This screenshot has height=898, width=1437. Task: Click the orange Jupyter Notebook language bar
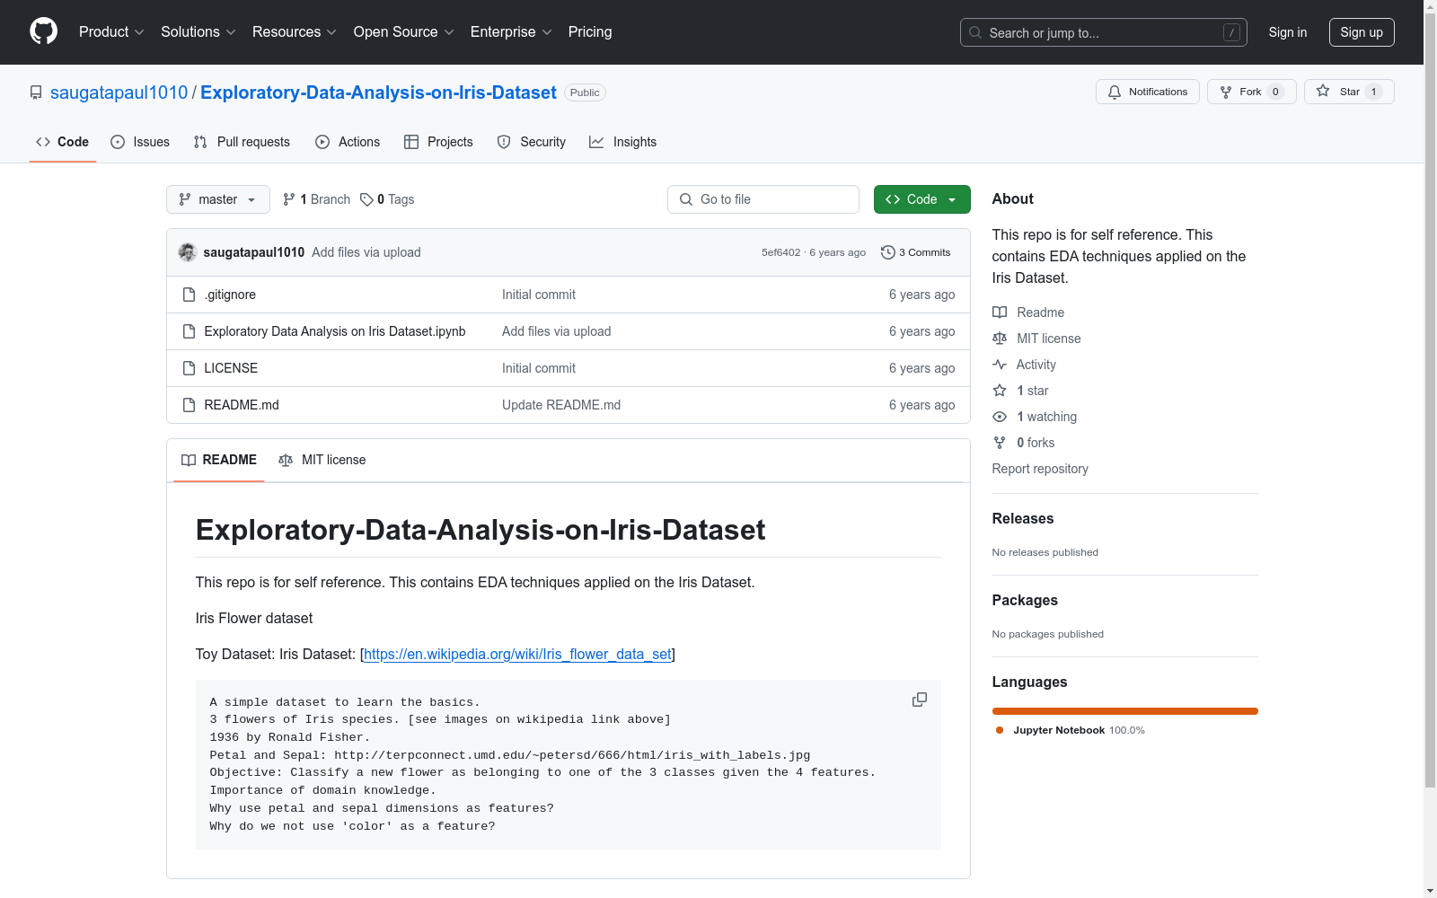tap(1125, 711)
